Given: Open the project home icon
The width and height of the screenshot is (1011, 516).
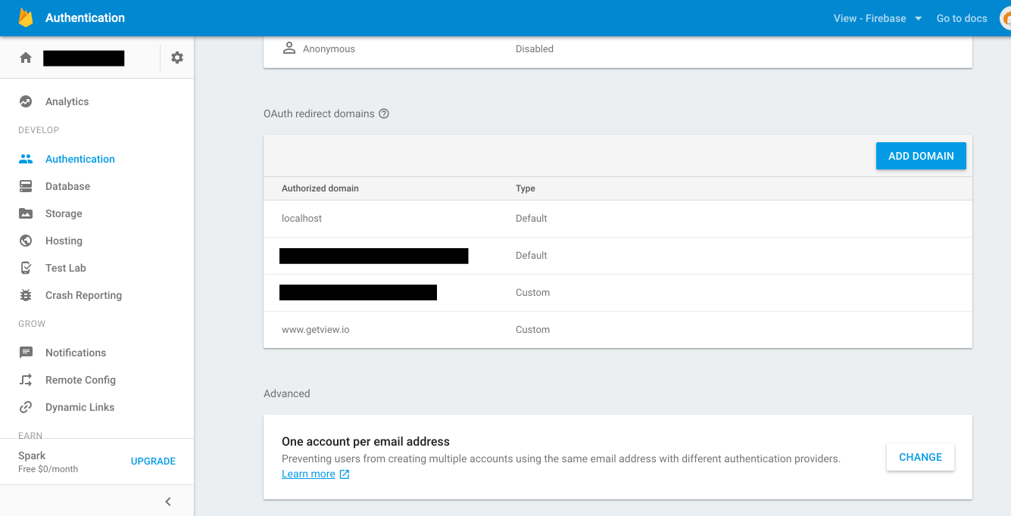Looking at the screenshot, I should point(26,58).
